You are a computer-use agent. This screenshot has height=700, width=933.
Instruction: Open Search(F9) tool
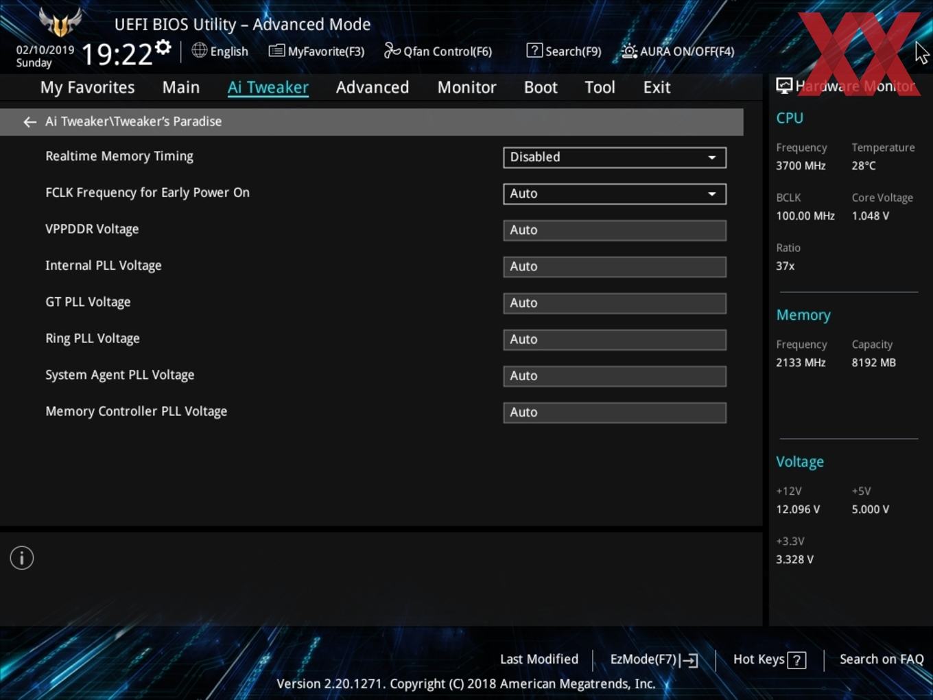click(x=564, y=51)
